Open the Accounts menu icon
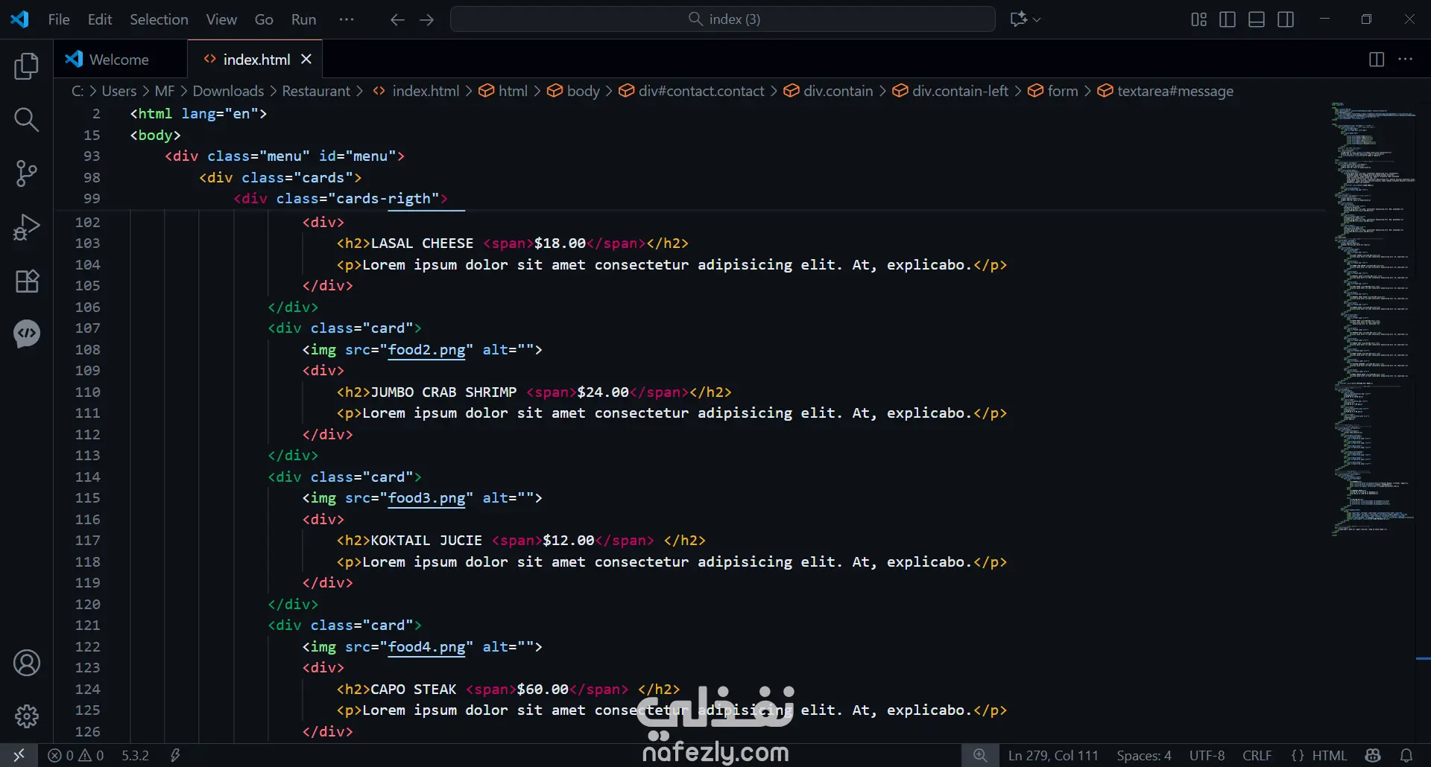Image resolution: width=1431 pixels, height=767 pixels. click(x=27, y=663)
